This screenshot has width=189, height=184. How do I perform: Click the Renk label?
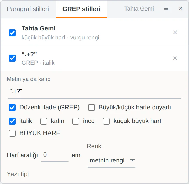pos(94,146)
